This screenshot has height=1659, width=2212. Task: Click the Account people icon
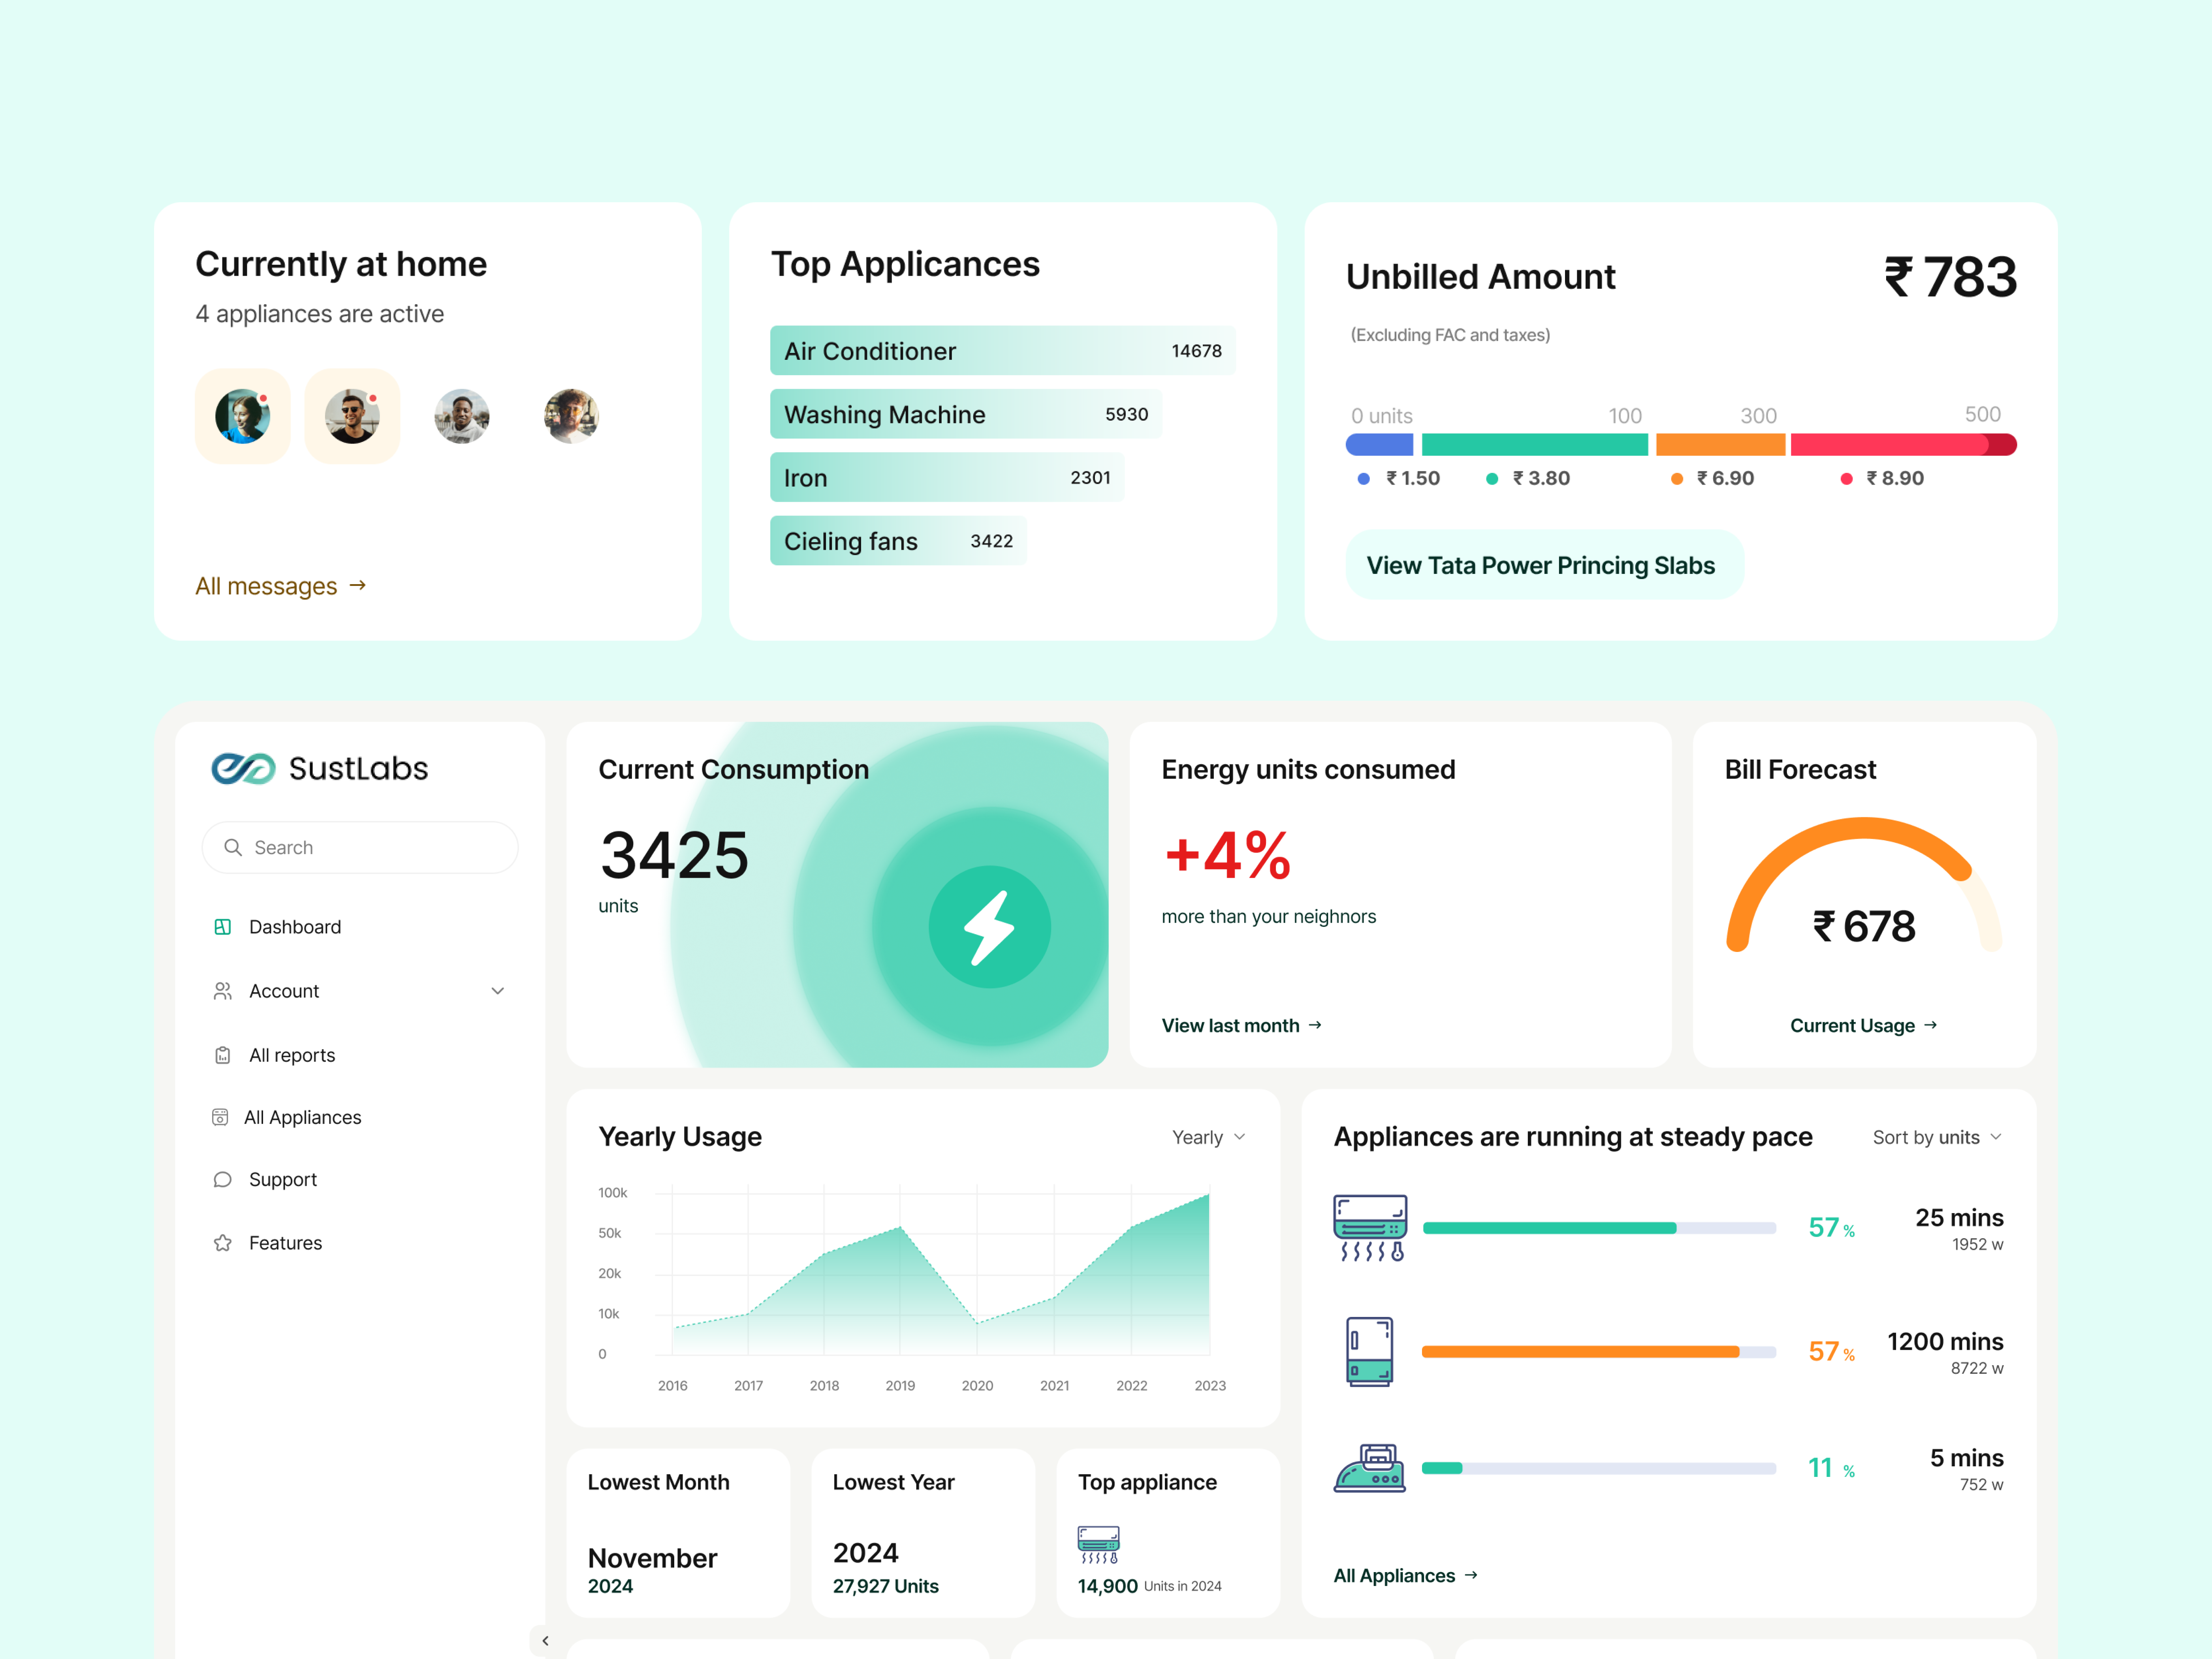pyautogui.click(x=223, y=991)
